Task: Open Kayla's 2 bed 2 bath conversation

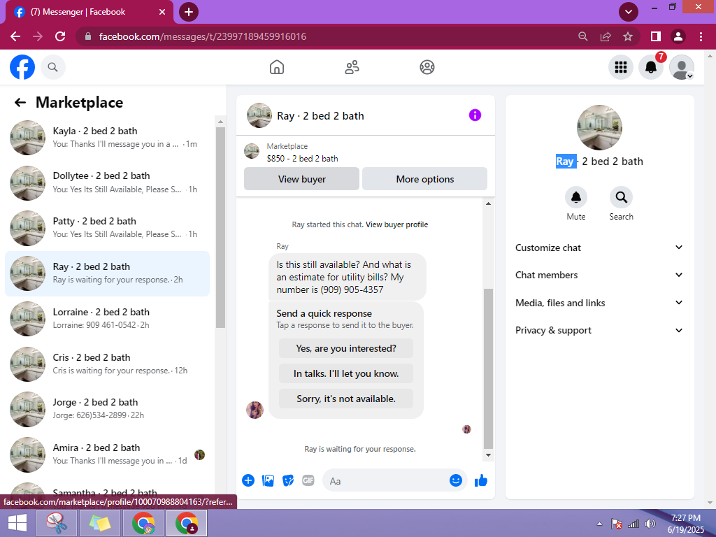Action: pyautogui.click(x=107, y=138)
